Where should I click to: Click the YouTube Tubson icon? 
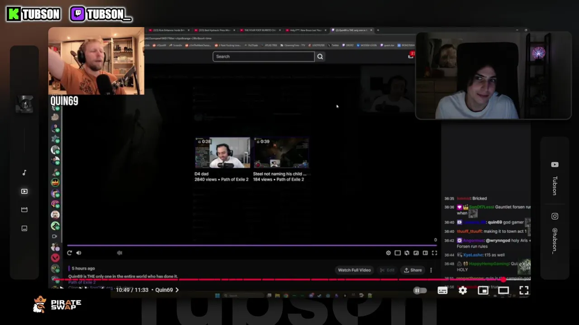555,165
